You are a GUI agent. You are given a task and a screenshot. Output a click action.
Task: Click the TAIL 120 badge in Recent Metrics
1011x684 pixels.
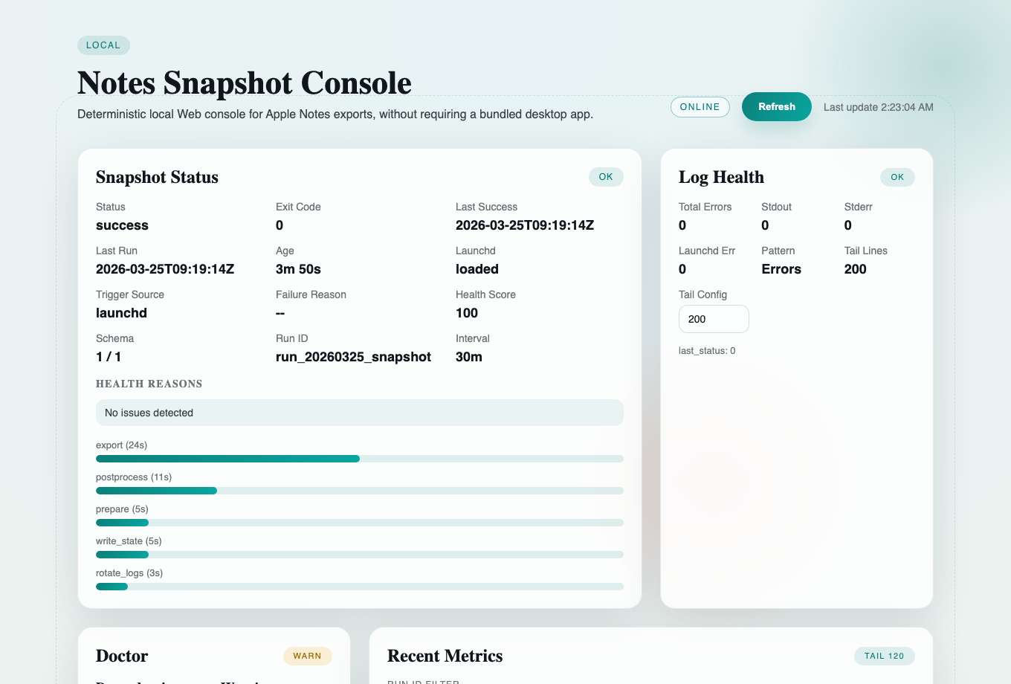point(884,656)
